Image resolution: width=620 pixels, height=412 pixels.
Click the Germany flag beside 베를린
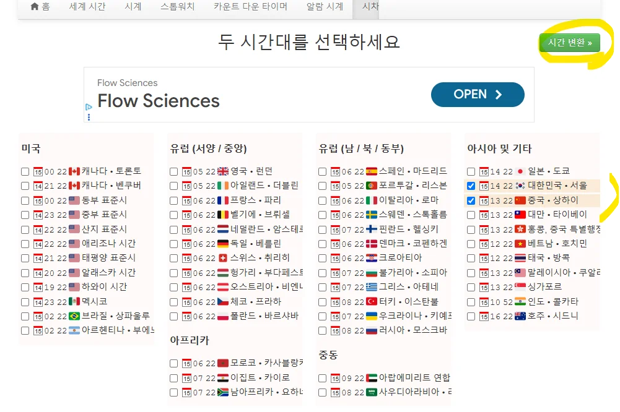point(223,244)
